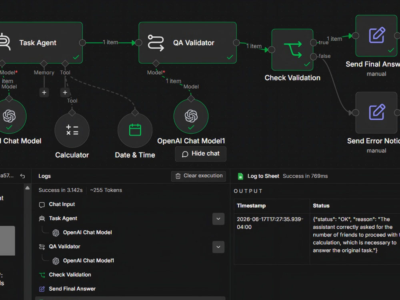This screenshot has height=300, width=400.
Task: Click the true output connector of Check Validation
Action: tap(313, 43)
